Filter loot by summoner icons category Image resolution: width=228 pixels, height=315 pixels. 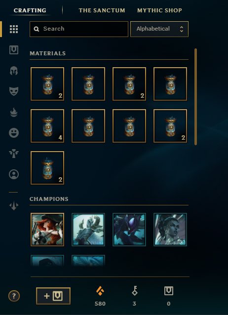(14, 174)
